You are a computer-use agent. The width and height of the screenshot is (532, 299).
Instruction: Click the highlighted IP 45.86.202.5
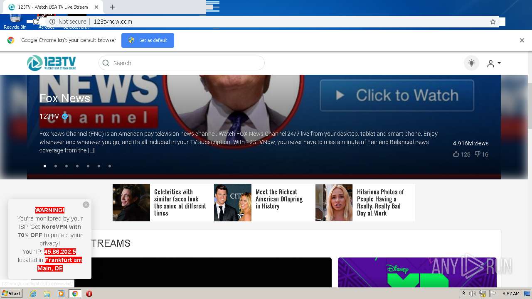coord(60,252)
